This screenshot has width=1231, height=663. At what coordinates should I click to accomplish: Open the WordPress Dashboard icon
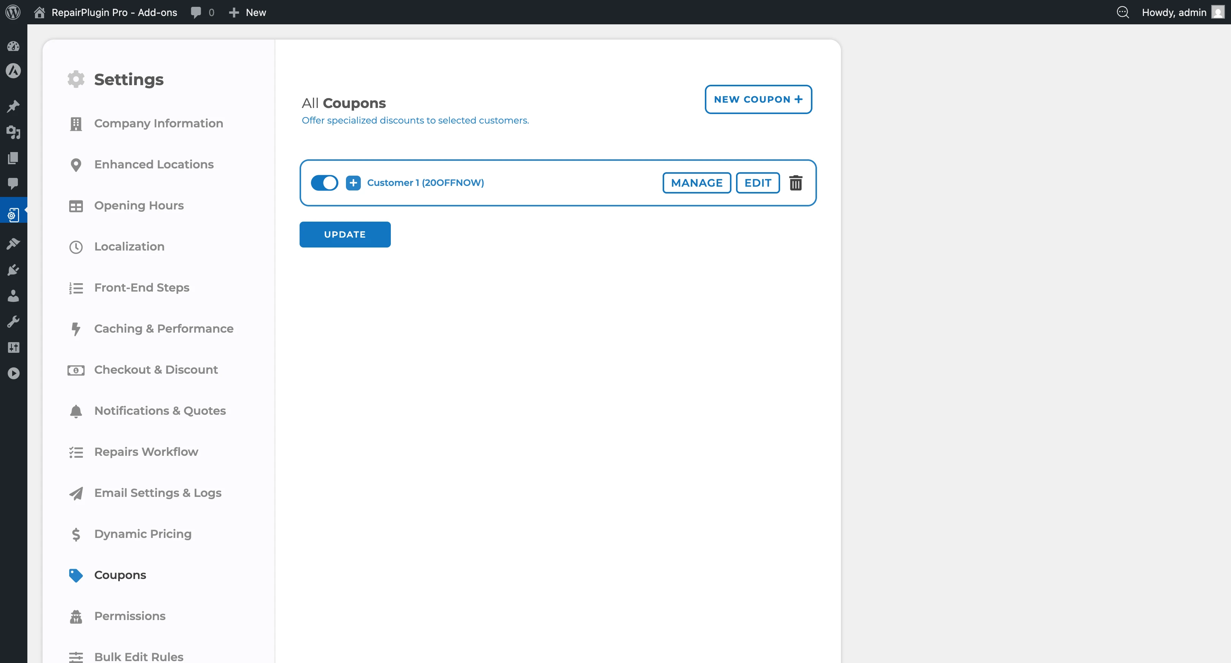[x=13, y=46]
